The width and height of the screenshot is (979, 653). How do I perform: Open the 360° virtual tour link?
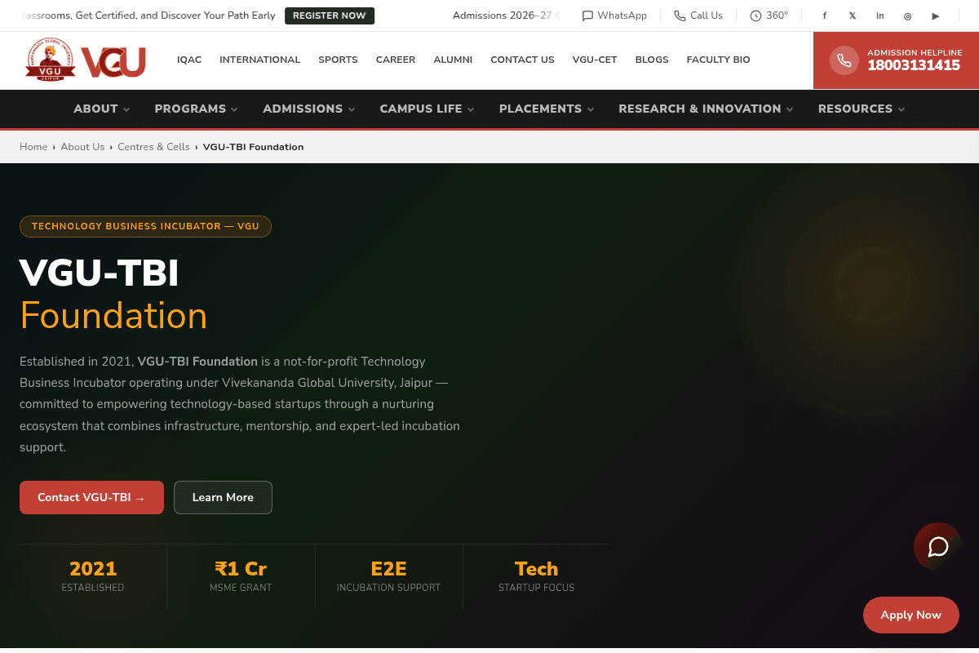(769, 16)
